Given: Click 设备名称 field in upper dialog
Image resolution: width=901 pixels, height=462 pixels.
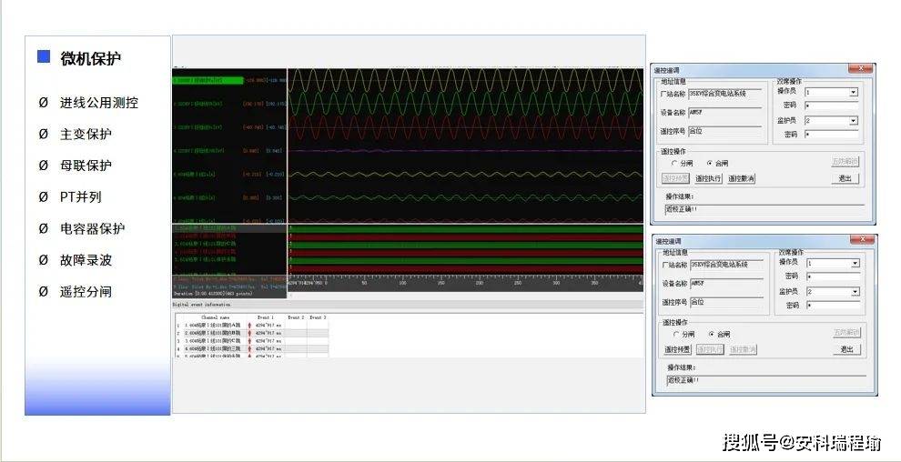Looking at the screenshot, I should click(725, 113).
